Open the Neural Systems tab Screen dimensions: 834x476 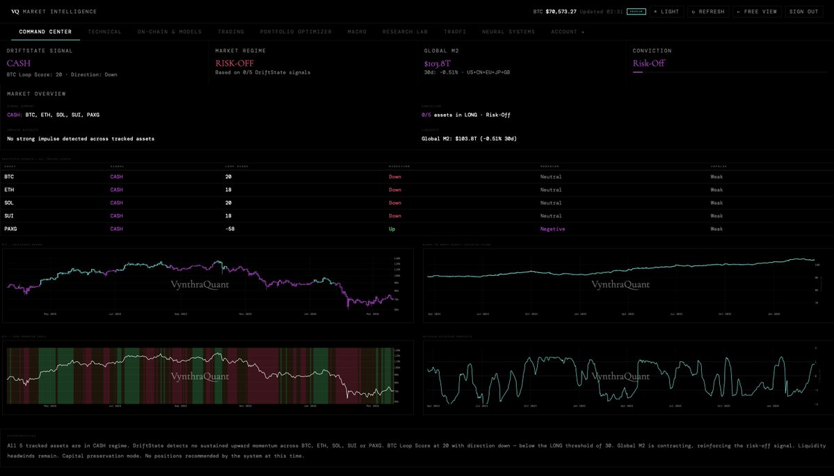[x=508, y=32]
